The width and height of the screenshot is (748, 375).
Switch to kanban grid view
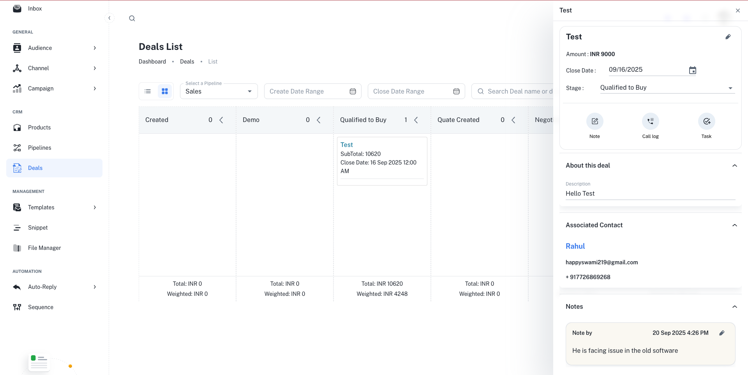pos(165,91)
